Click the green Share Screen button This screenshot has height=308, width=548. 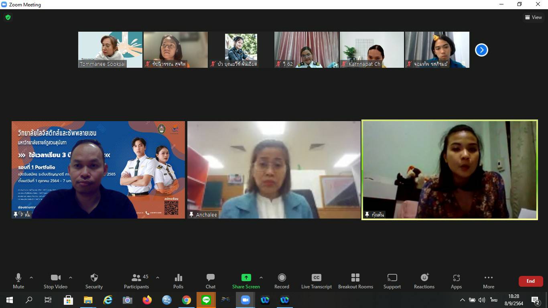tap(246, 281)
